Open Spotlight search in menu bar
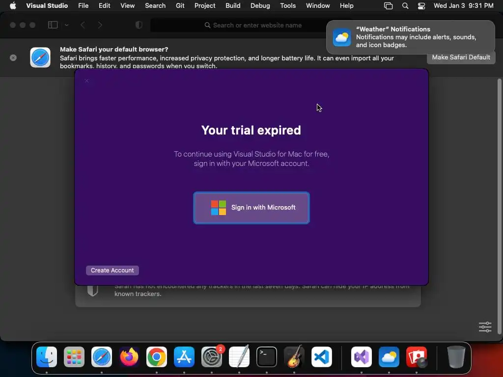Image resolution: width=503 pixels, height=377 pixels. pyautogui.click(x=405, y=6)
